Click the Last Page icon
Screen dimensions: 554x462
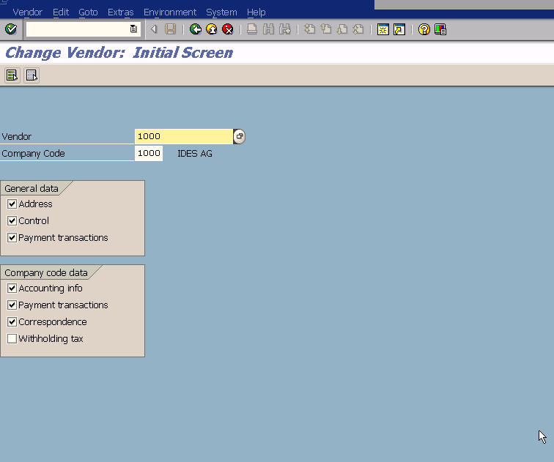coord(358,29)
